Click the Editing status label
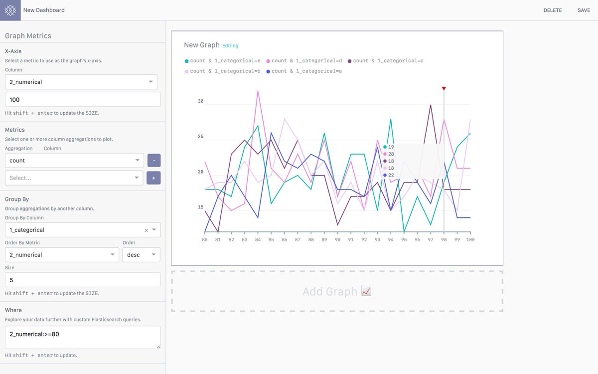Screen dimensions: 598x374 coord(230,46)
